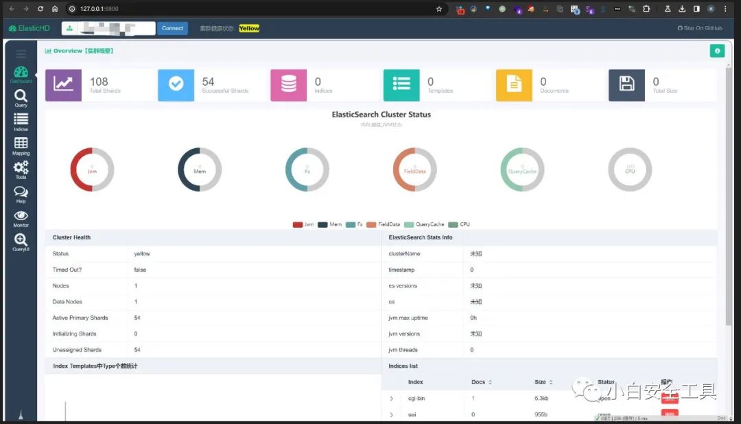Click the ElasticHD logo
The width and height of the screenshot is (741, 424).
[30, 28]
